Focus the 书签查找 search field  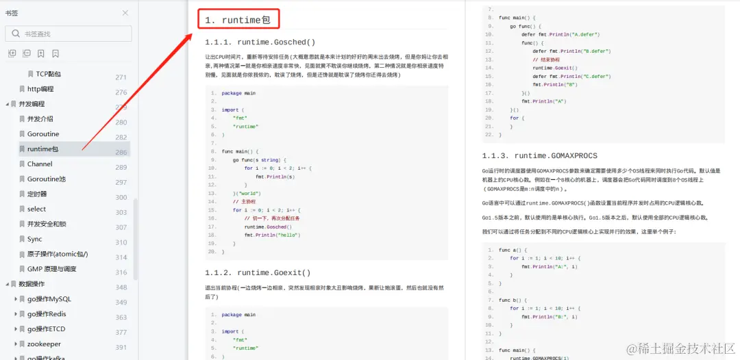69,34
